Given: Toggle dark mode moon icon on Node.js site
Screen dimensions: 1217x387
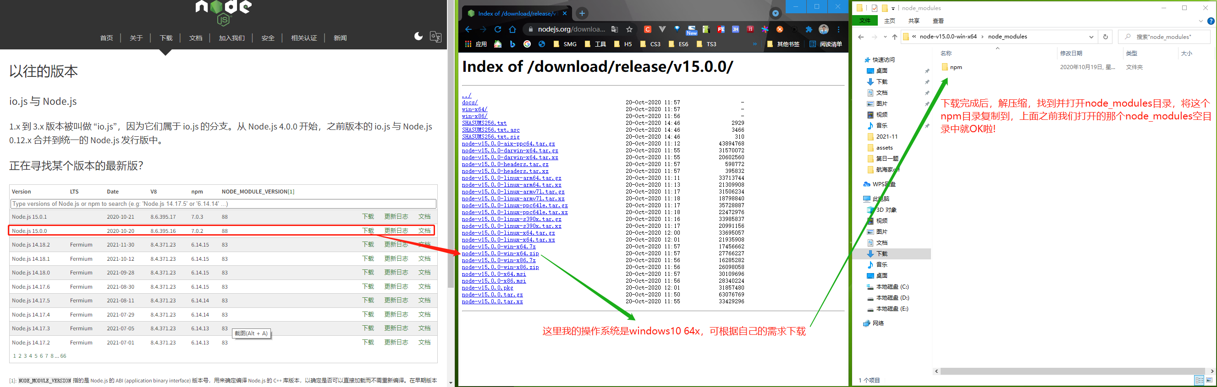Looking at the screenshot, I should [x=418, y=37].
